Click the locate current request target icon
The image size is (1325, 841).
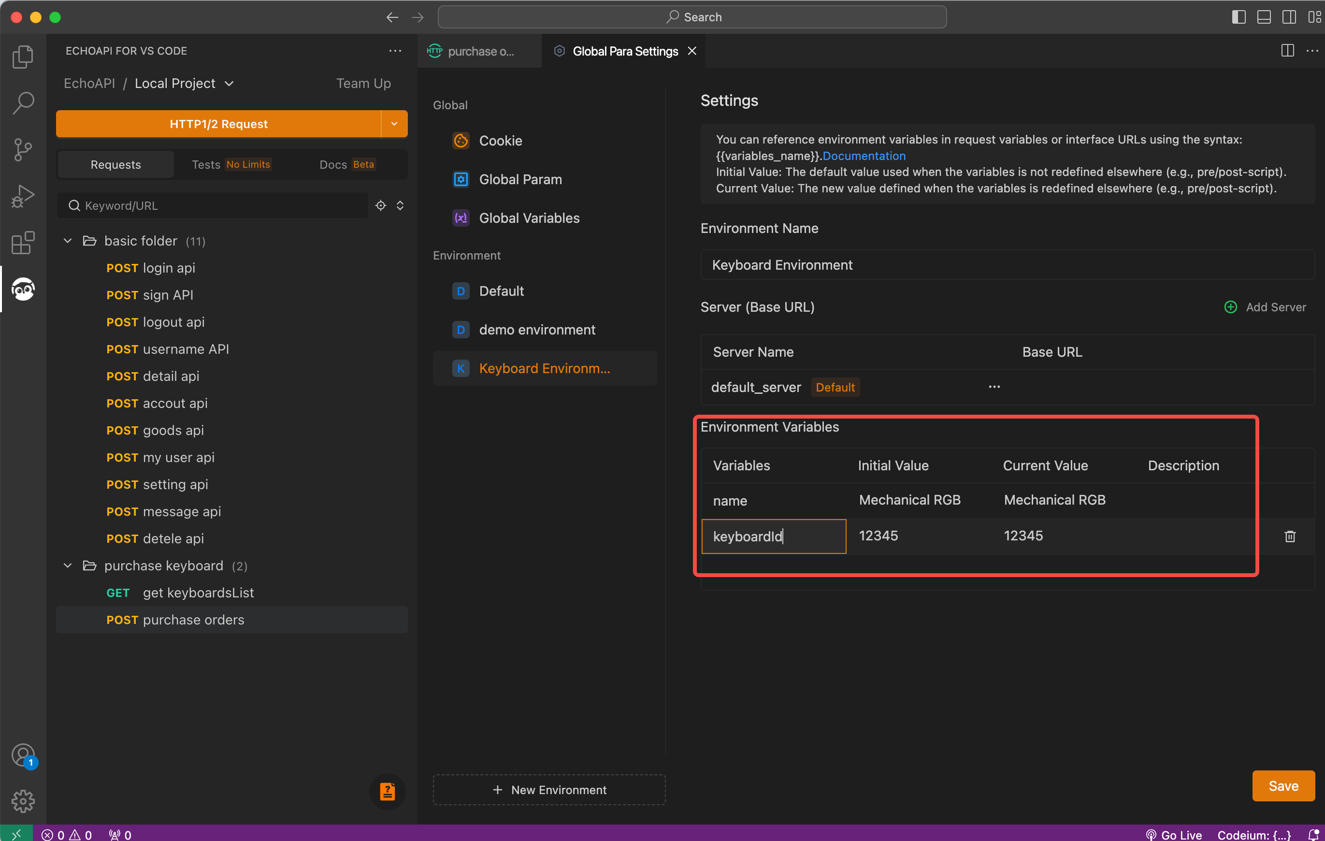[381, 205]
